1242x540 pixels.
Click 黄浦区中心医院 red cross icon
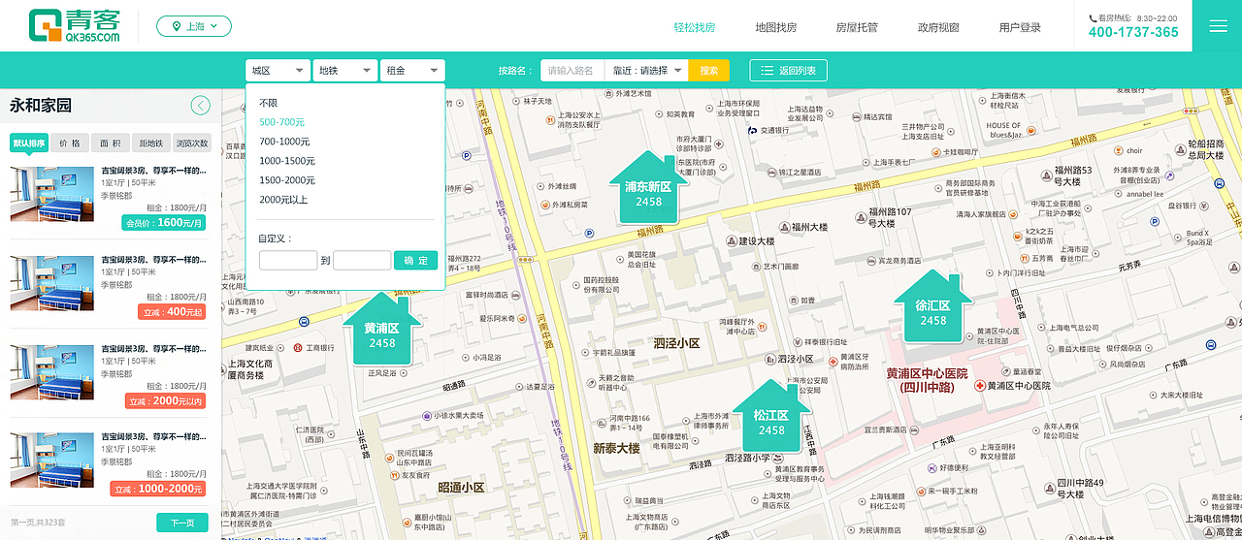tap(981, 386)
